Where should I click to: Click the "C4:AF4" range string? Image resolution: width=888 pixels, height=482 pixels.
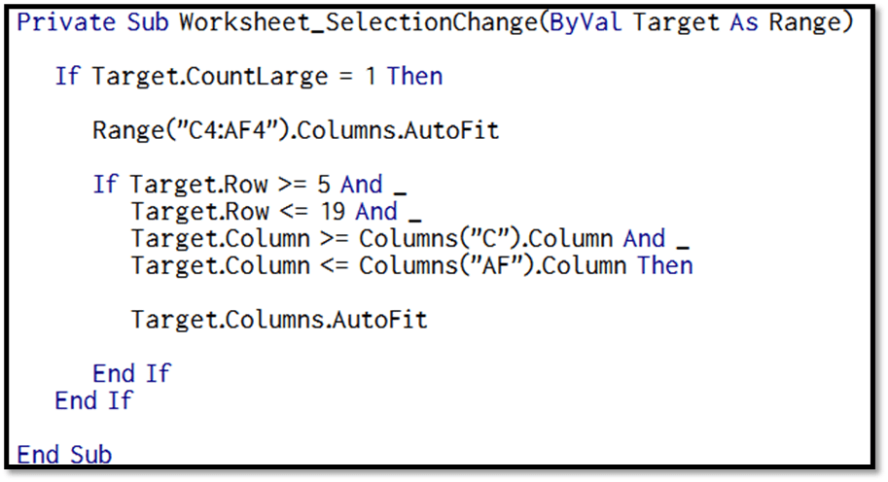pos(222,129)
